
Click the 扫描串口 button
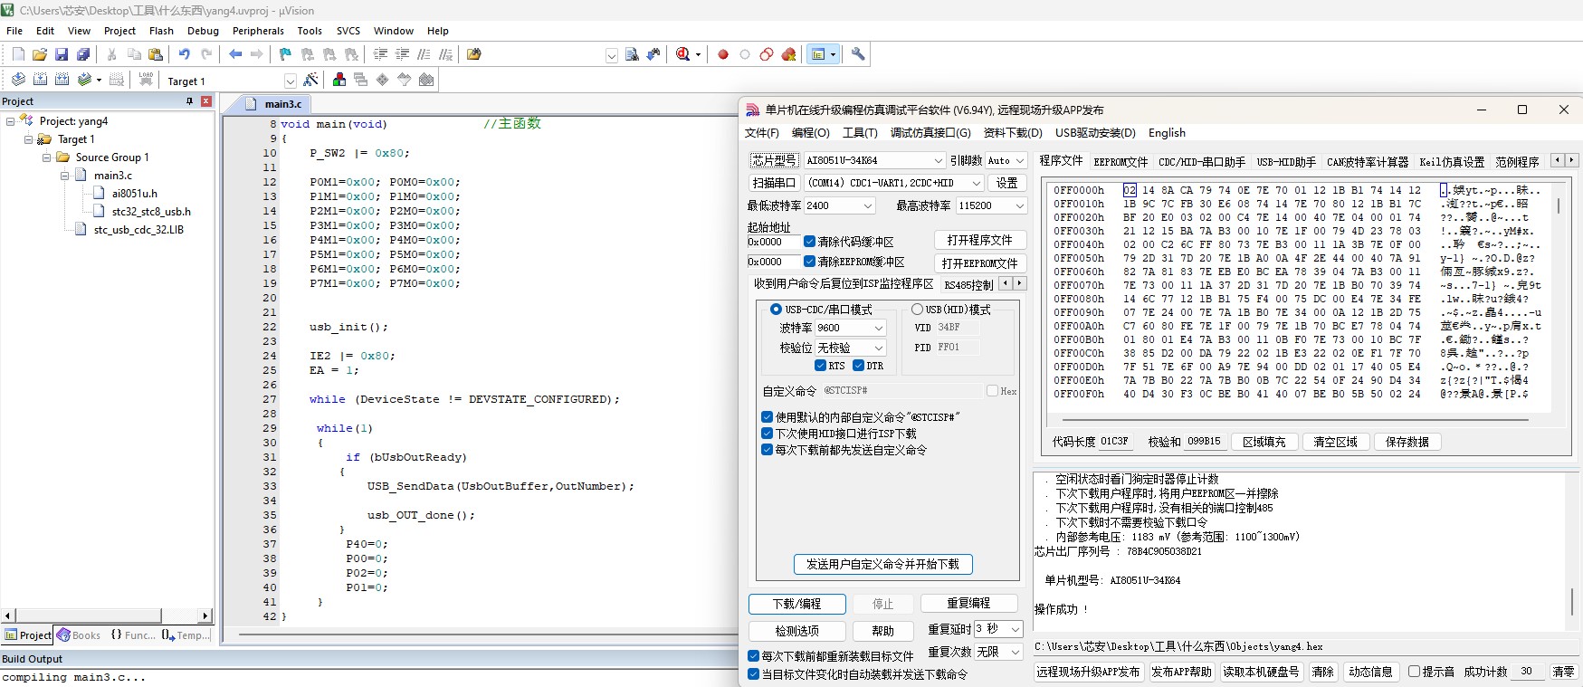(x=773, y=183)
